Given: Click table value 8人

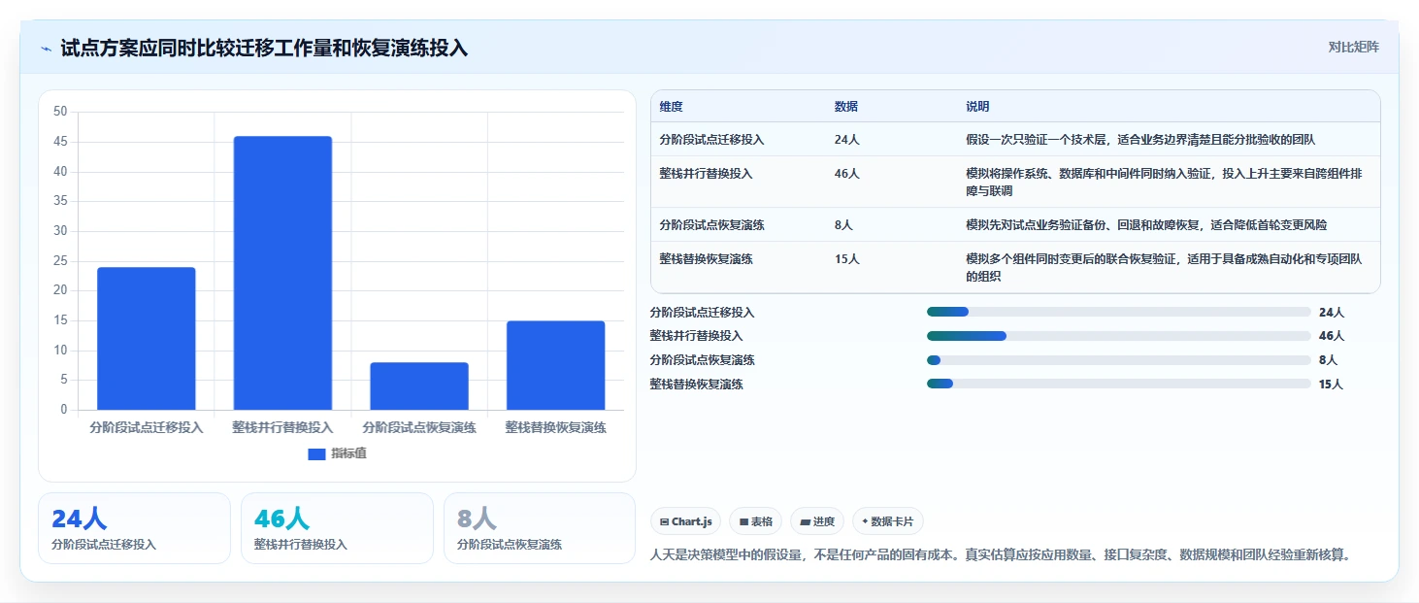Looking at the screenshot, I should (843, 225).
